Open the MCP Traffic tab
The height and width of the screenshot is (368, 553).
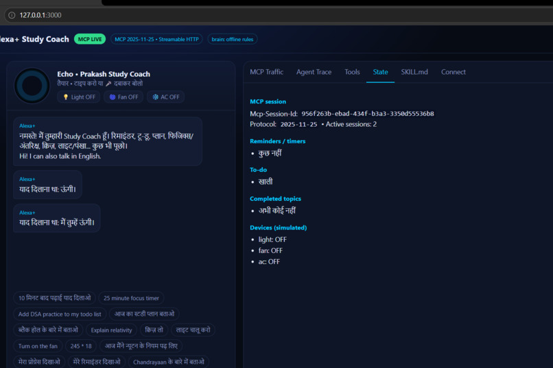[x=267, y=72]
